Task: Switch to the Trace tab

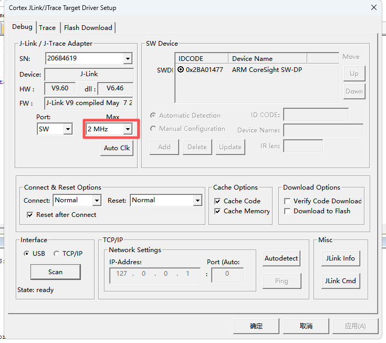Action: [47, 27]
